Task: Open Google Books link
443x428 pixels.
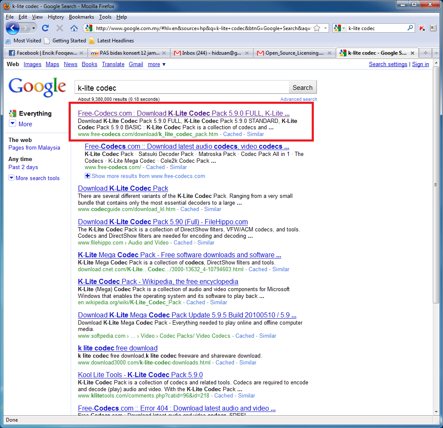Action: click(x=89, y=64)
